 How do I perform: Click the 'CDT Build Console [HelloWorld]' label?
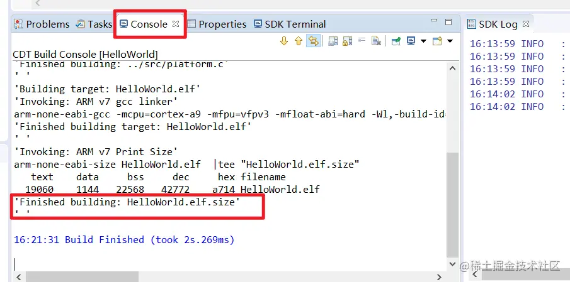pos(86,55)
